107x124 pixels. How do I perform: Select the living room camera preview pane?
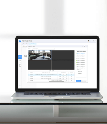(x=40, y=55)
